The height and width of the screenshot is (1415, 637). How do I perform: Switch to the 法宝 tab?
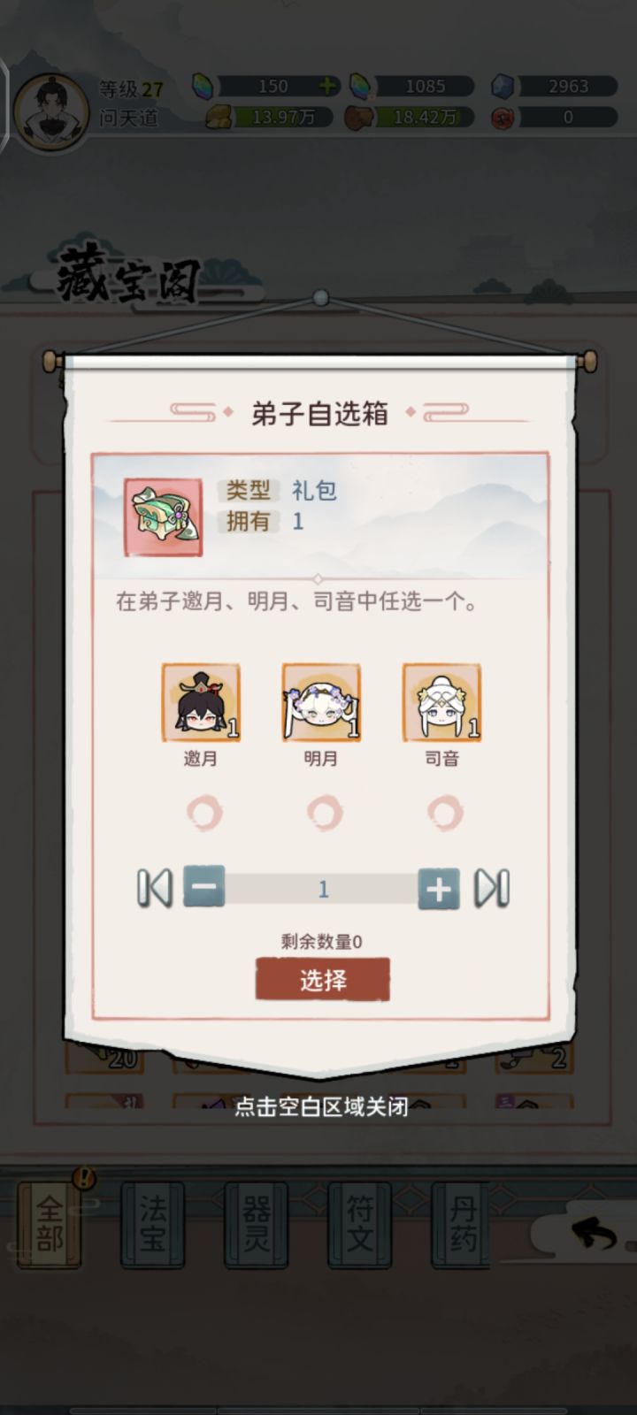[152, 1225]
